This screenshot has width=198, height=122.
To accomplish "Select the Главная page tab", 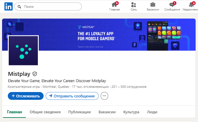I will tap(14, 112).
